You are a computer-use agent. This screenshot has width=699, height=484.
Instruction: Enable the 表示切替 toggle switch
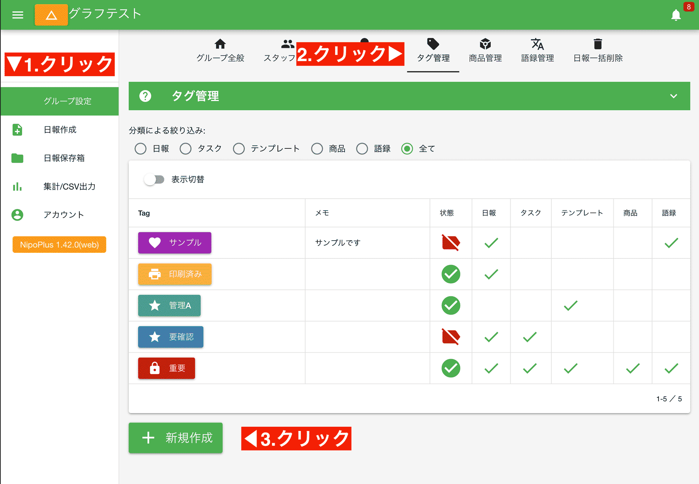[x=154, y=179]
